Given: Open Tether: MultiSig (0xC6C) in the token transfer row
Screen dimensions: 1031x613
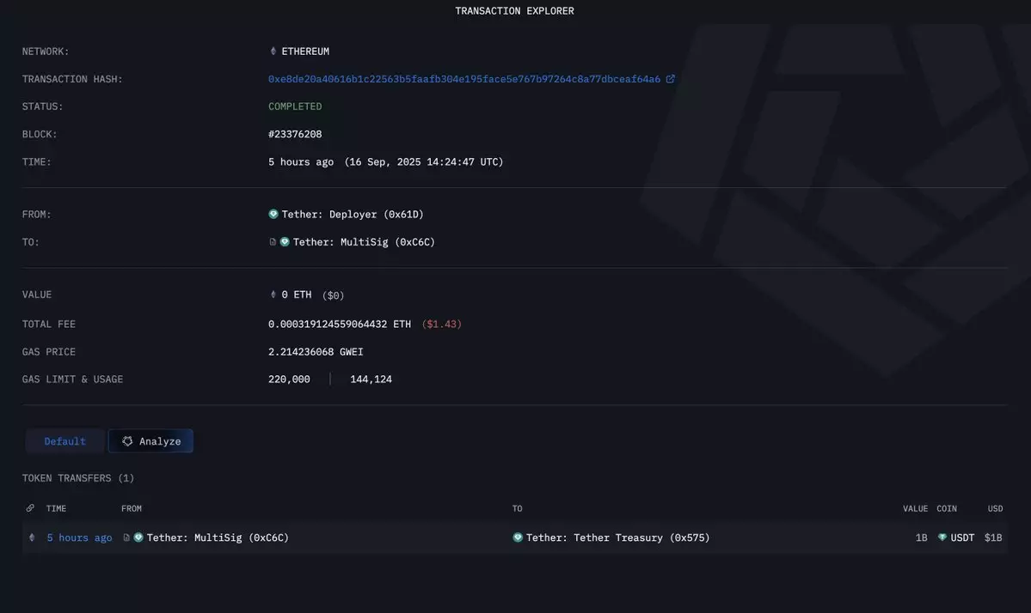Looking at the screenshot, I should [x=218, y=537].
